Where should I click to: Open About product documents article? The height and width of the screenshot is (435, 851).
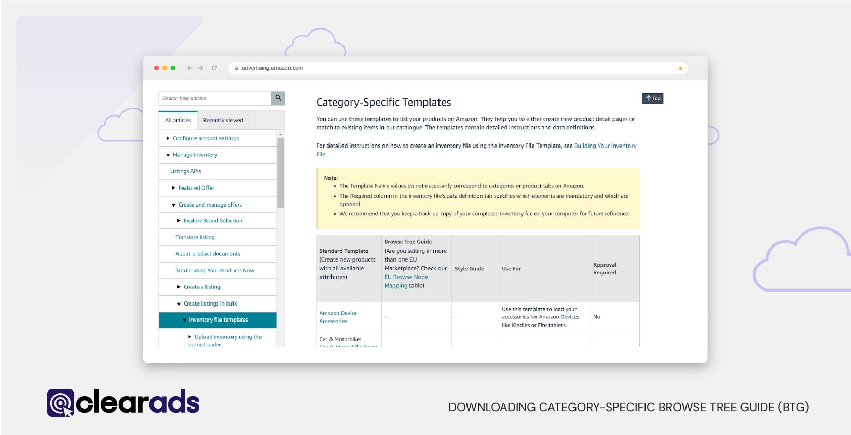208,254
